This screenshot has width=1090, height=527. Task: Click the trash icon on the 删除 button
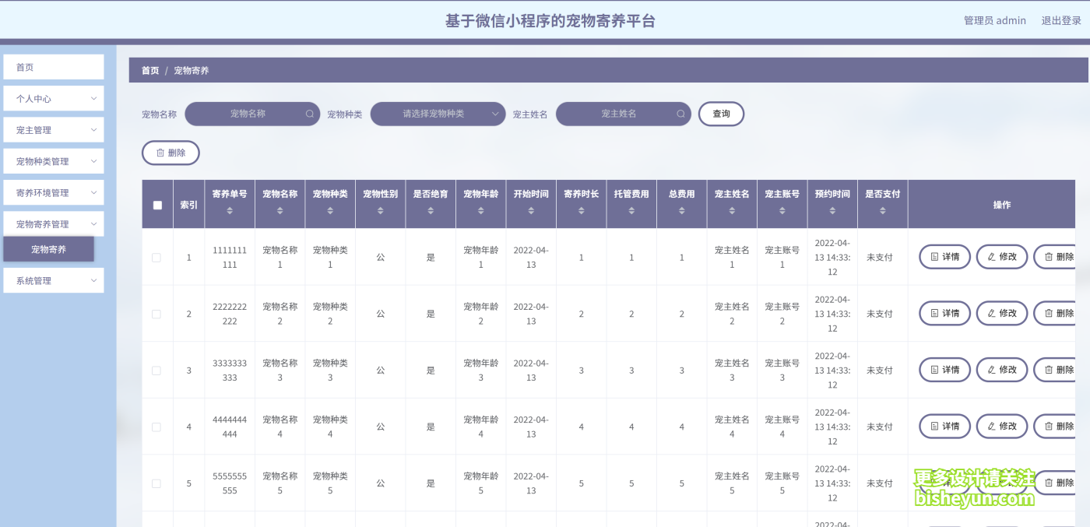click(x=159, y=153)
